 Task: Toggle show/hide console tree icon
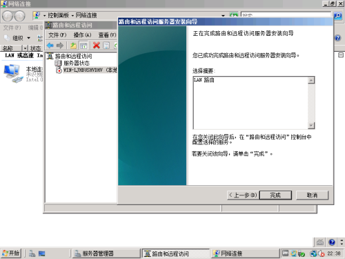83,46
